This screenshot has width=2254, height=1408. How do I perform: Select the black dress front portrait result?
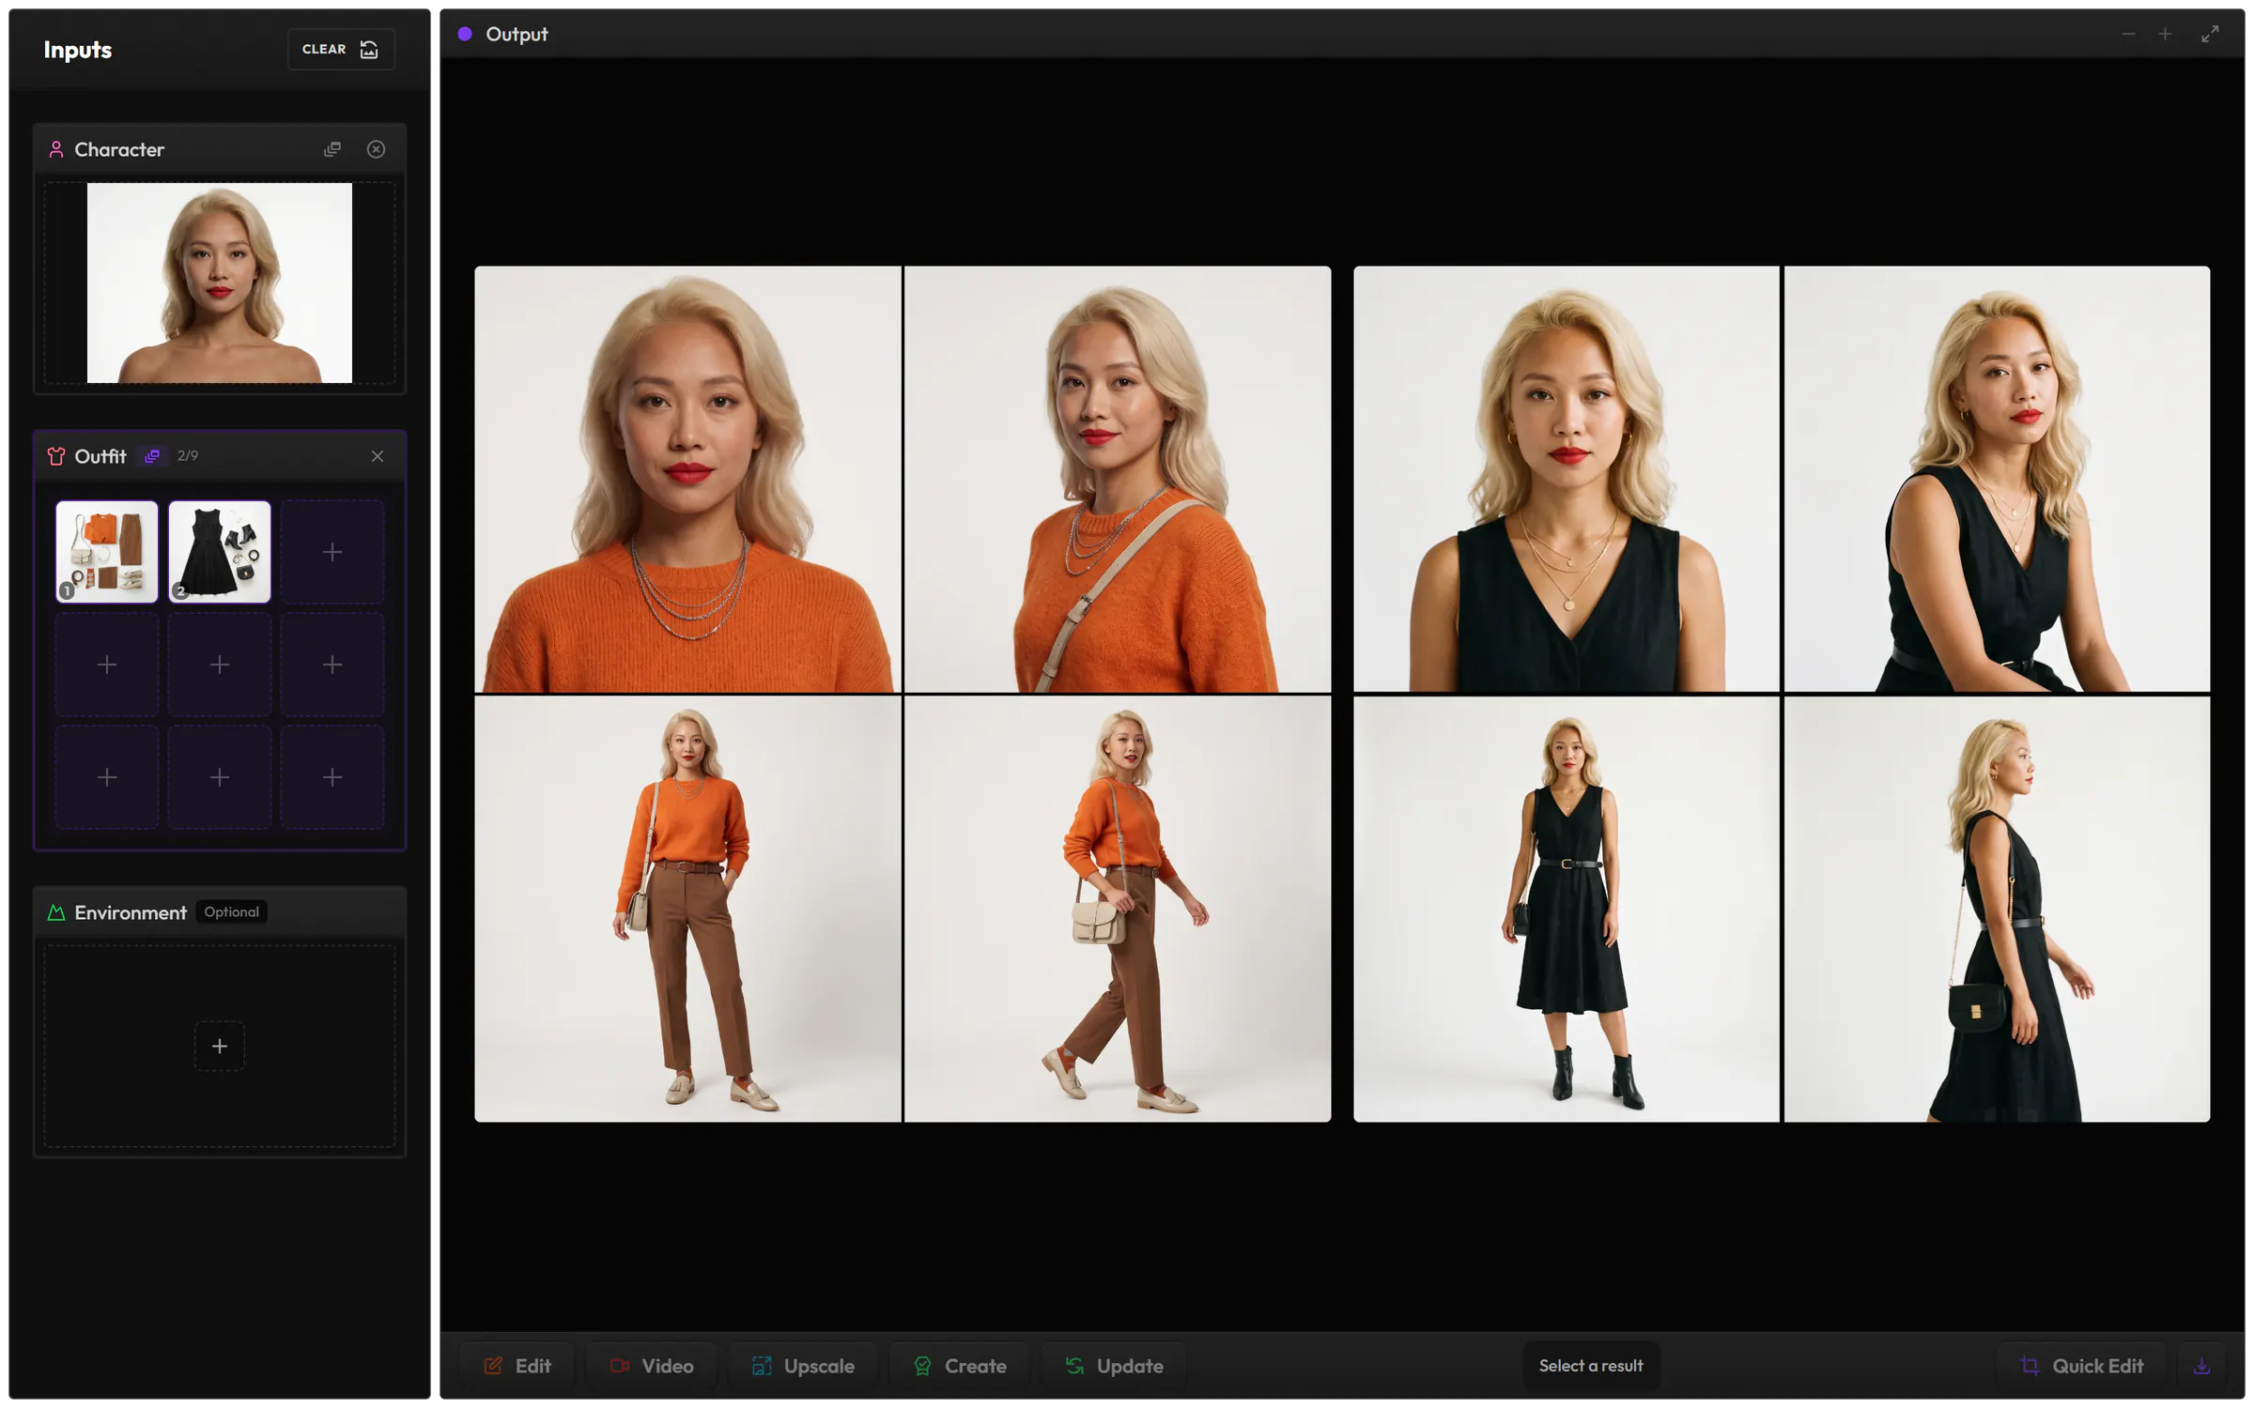(1567, 480)
